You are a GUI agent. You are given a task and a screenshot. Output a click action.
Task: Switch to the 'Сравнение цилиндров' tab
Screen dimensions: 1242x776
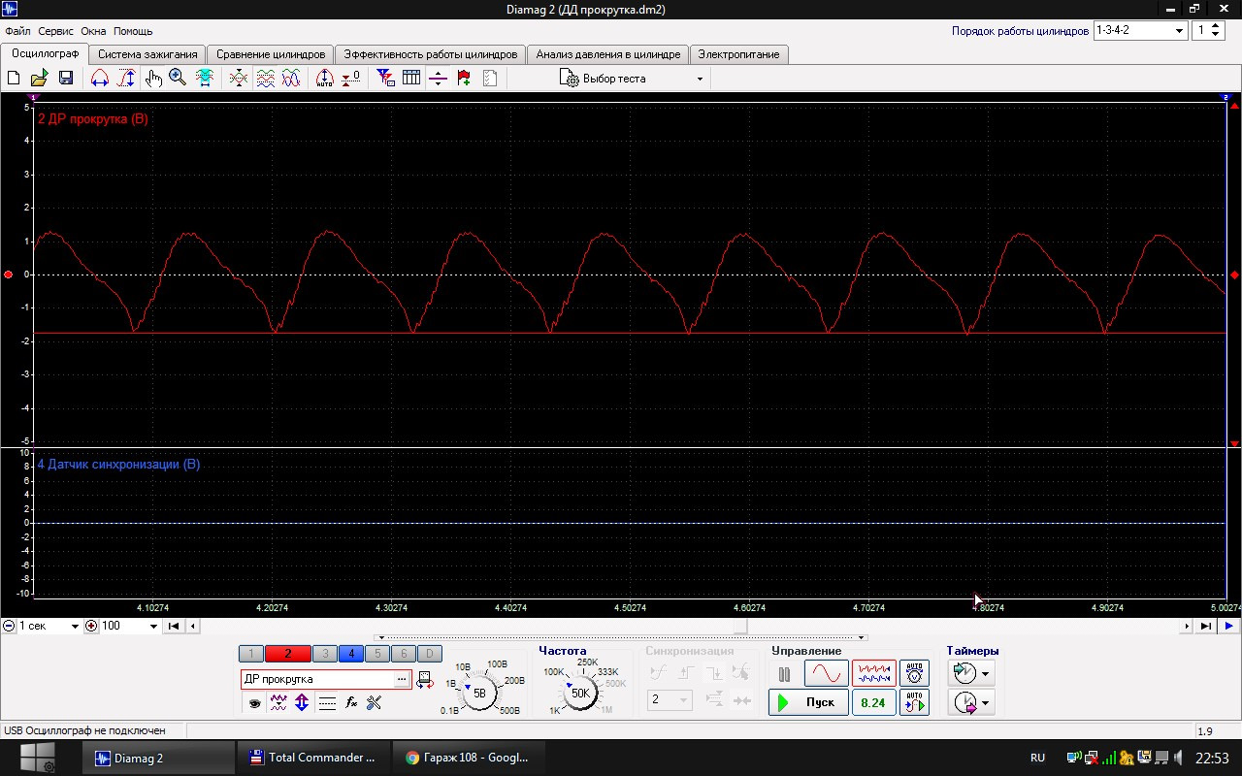[271, 54]
